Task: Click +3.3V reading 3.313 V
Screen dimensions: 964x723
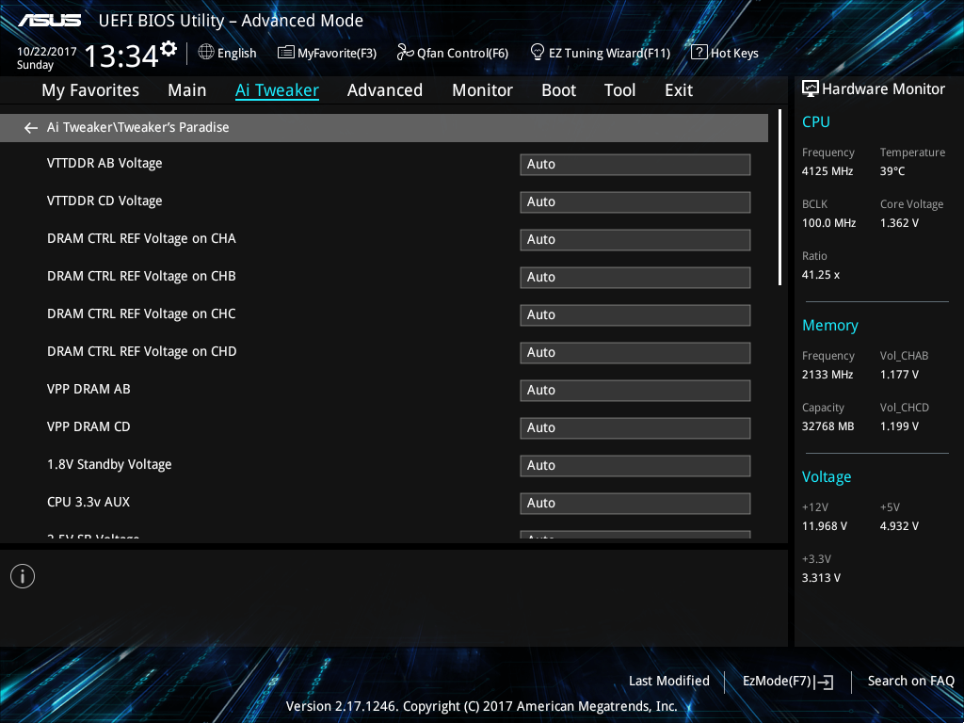Action: pos(821,578)
